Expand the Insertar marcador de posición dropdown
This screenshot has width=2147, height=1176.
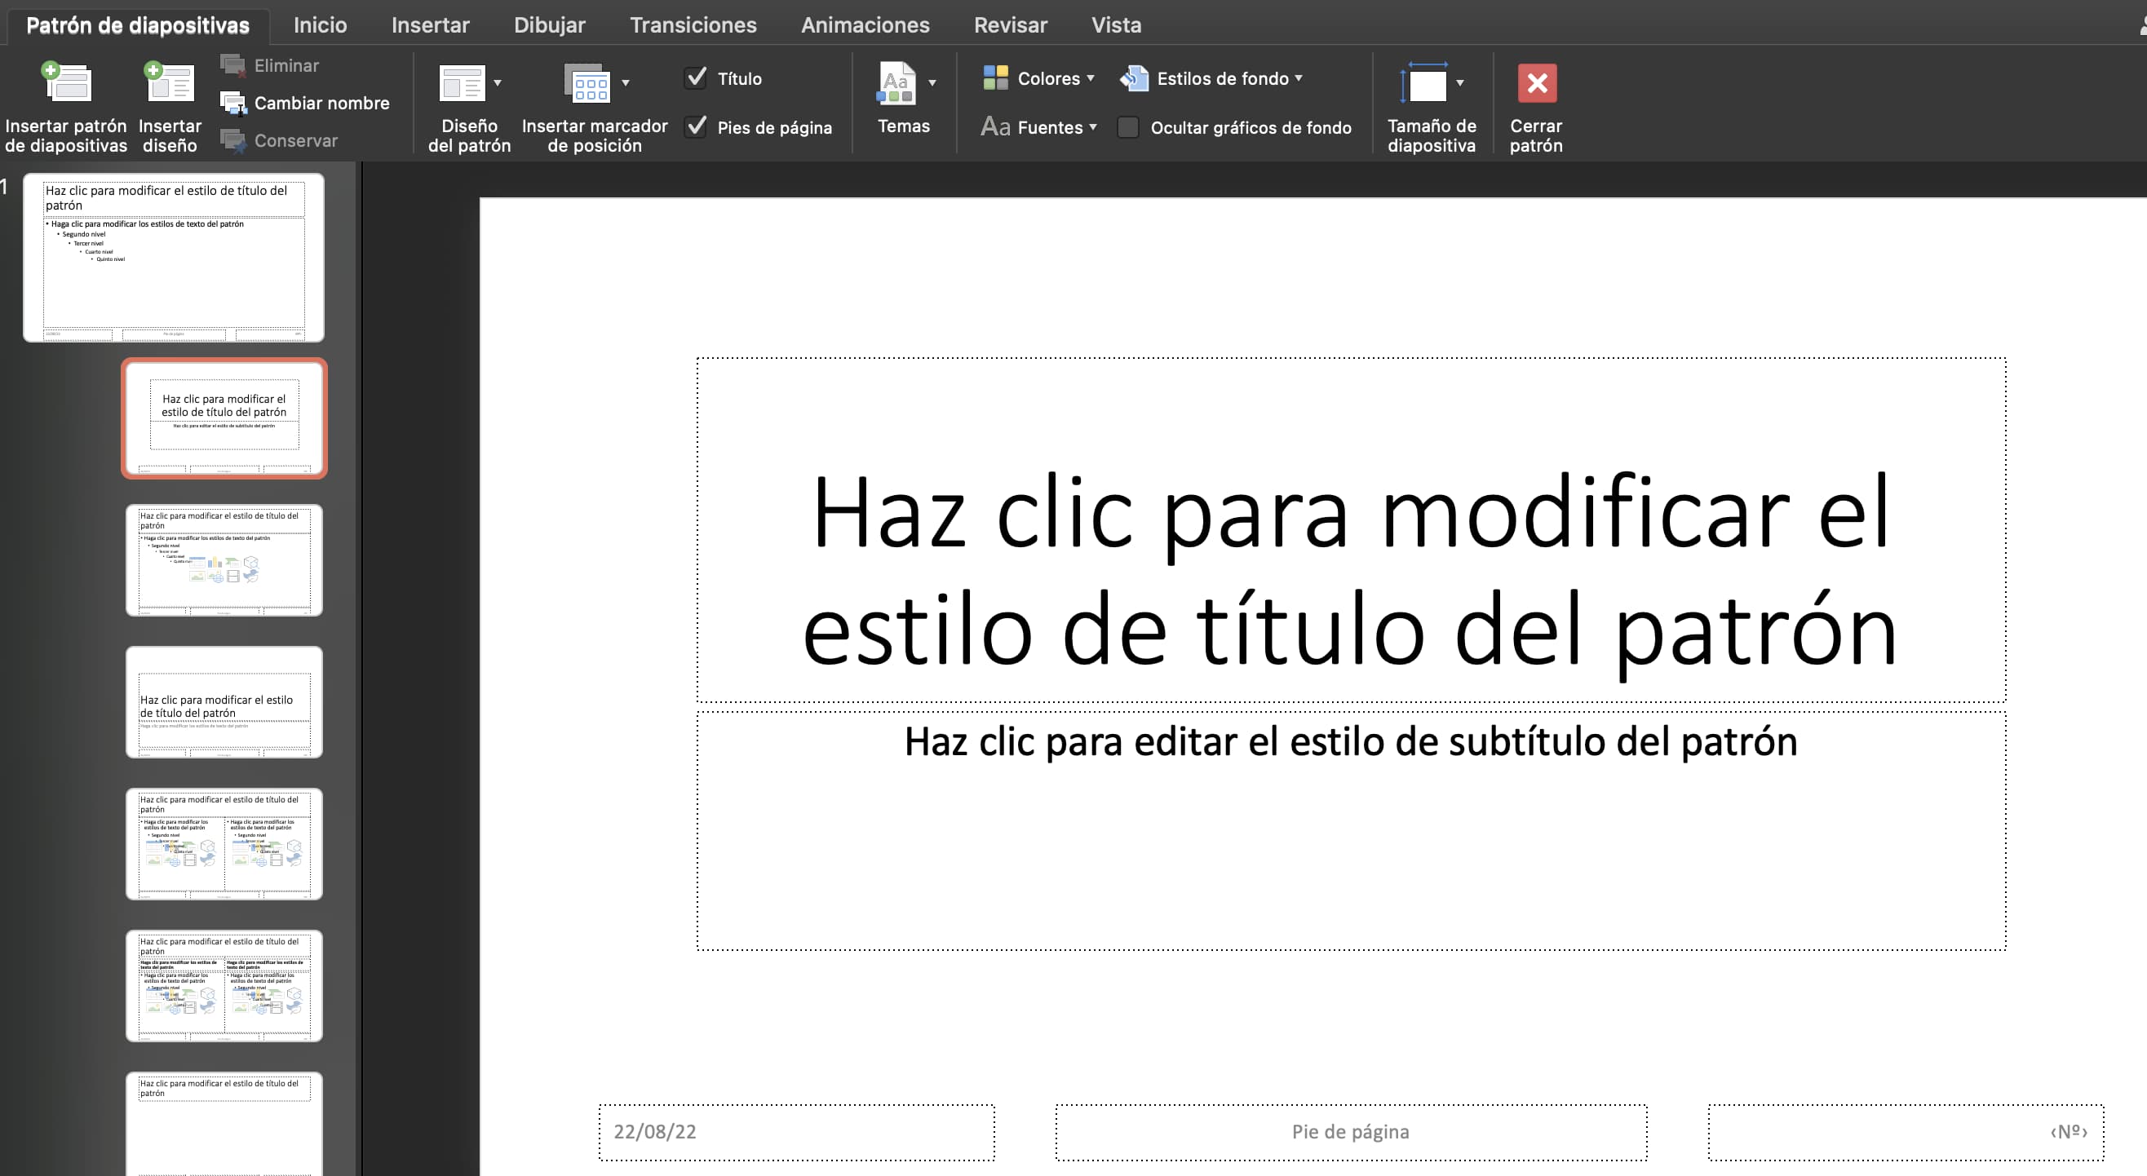[x=626, y=83]
